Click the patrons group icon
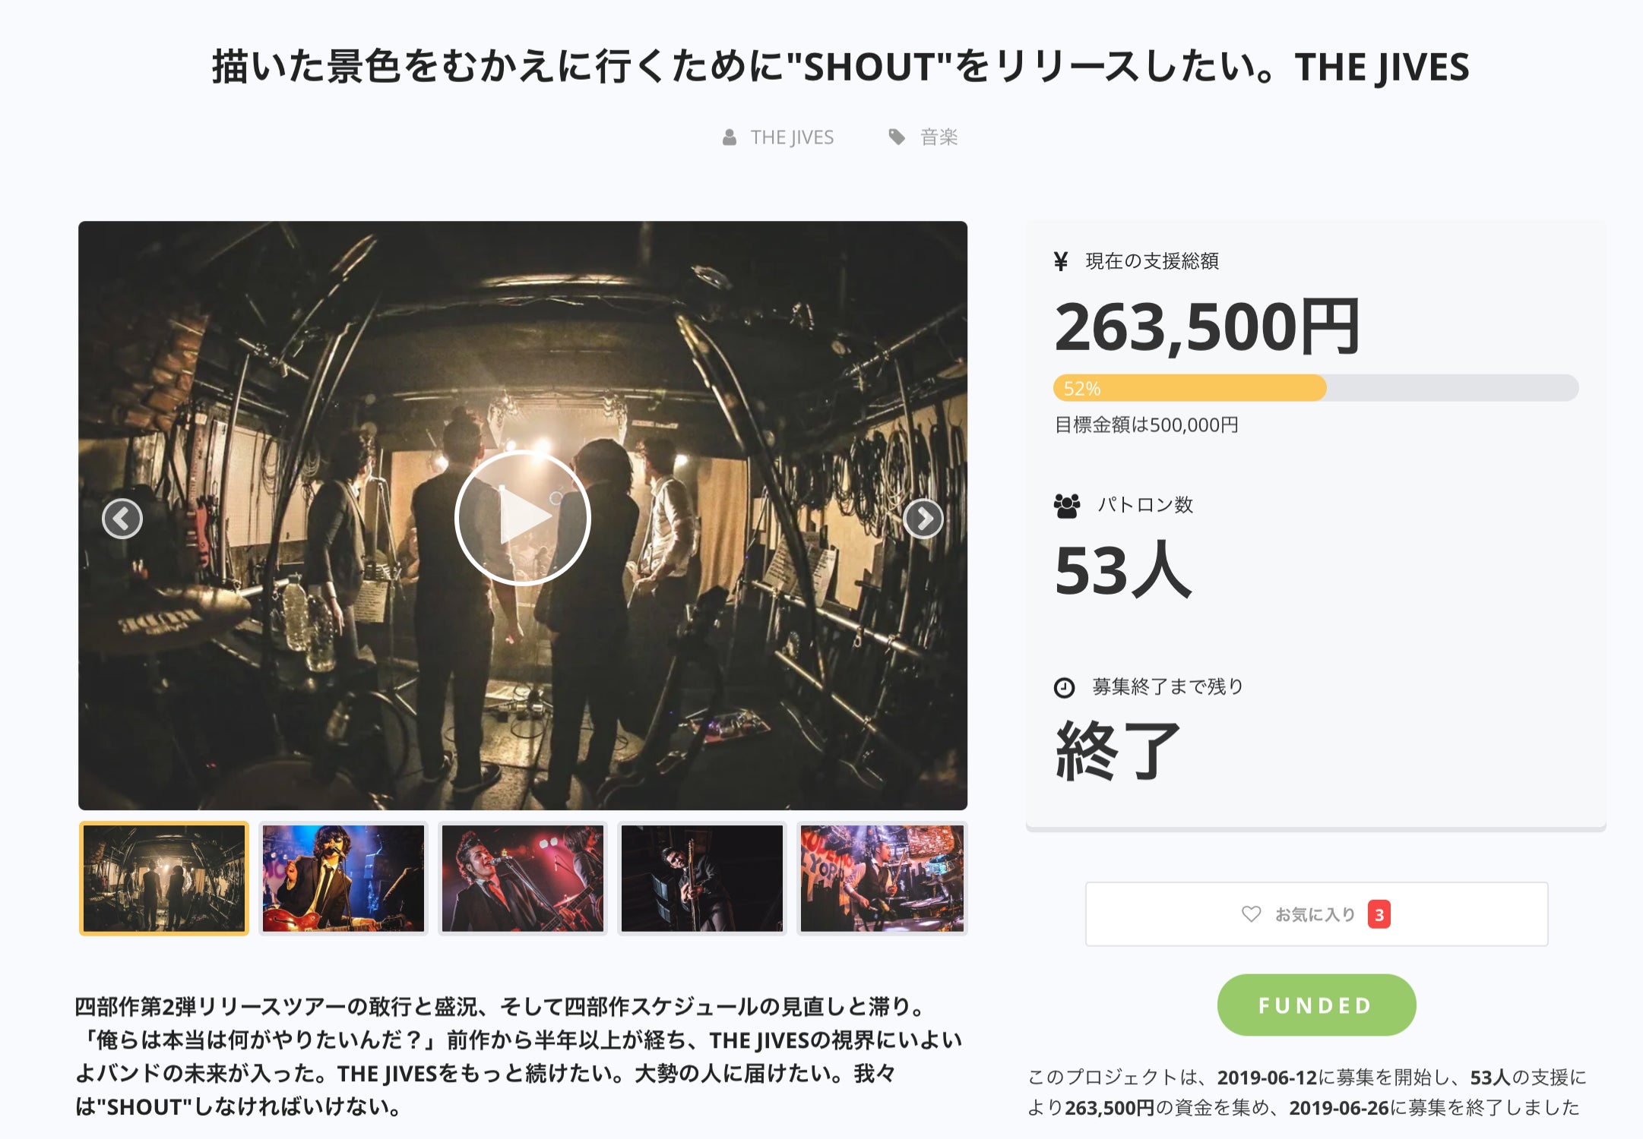 coord(1067,506)
